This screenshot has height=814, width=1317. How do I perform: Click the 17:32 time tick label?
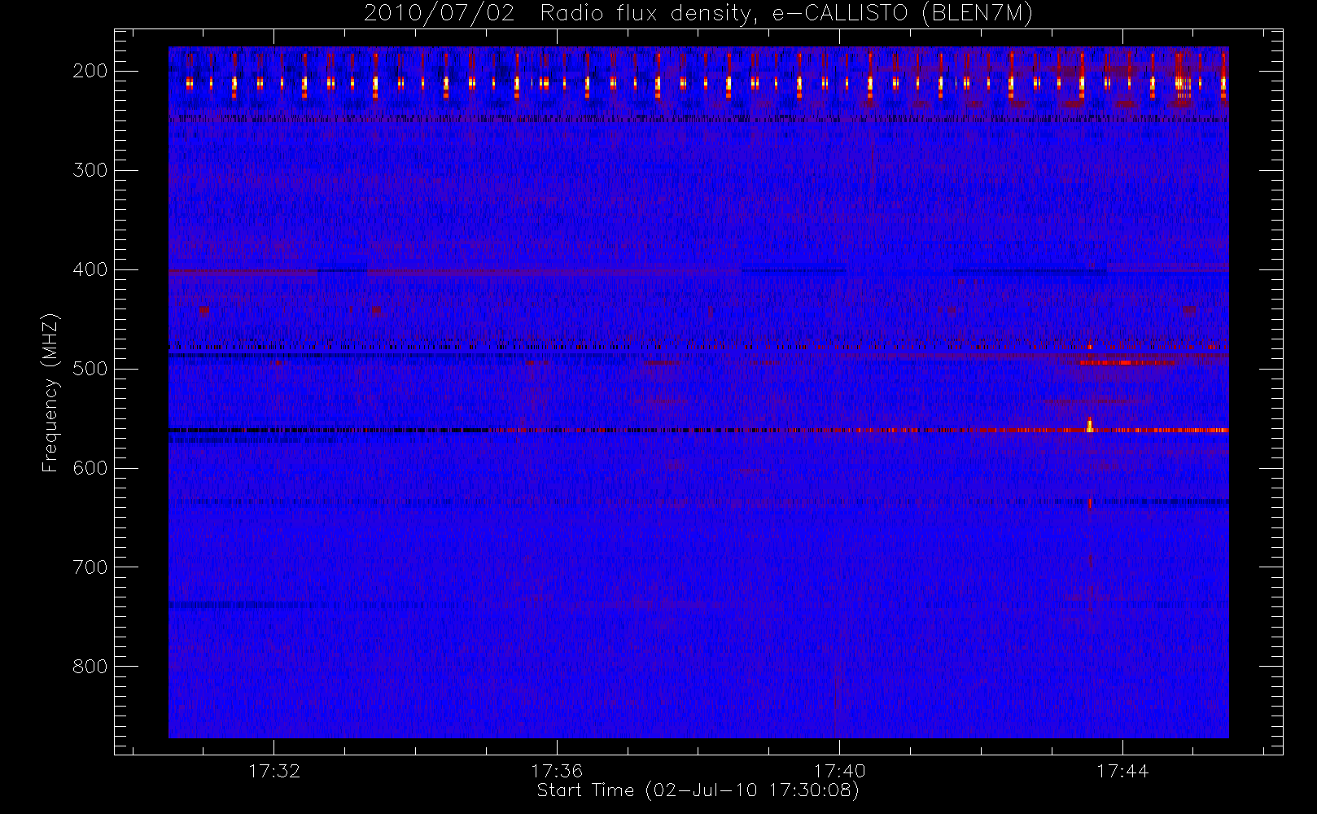point(274,771)
